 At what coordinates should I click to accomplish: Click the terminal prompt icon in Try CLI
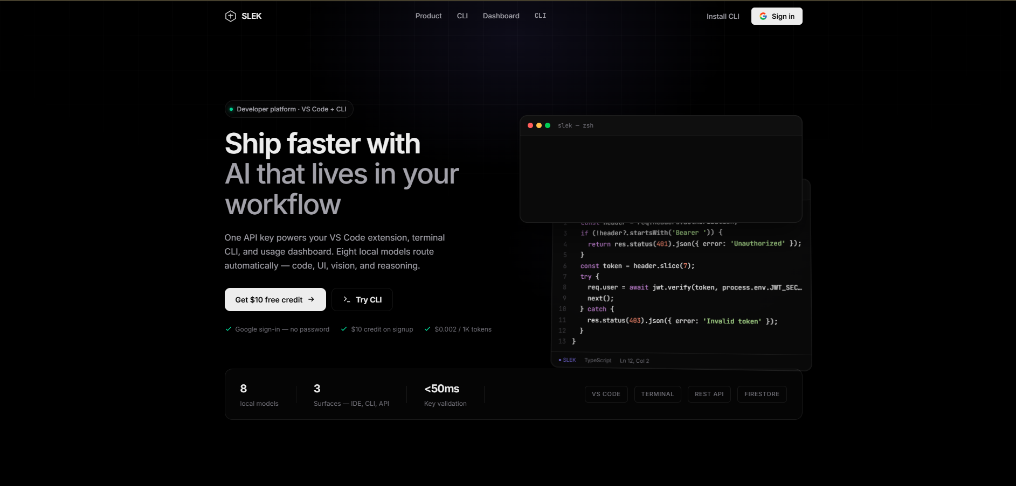click(x=347, y=299)
